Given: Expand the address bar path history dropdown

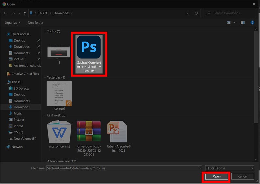Looking at the screenshot, I should (x=188, y=13).
